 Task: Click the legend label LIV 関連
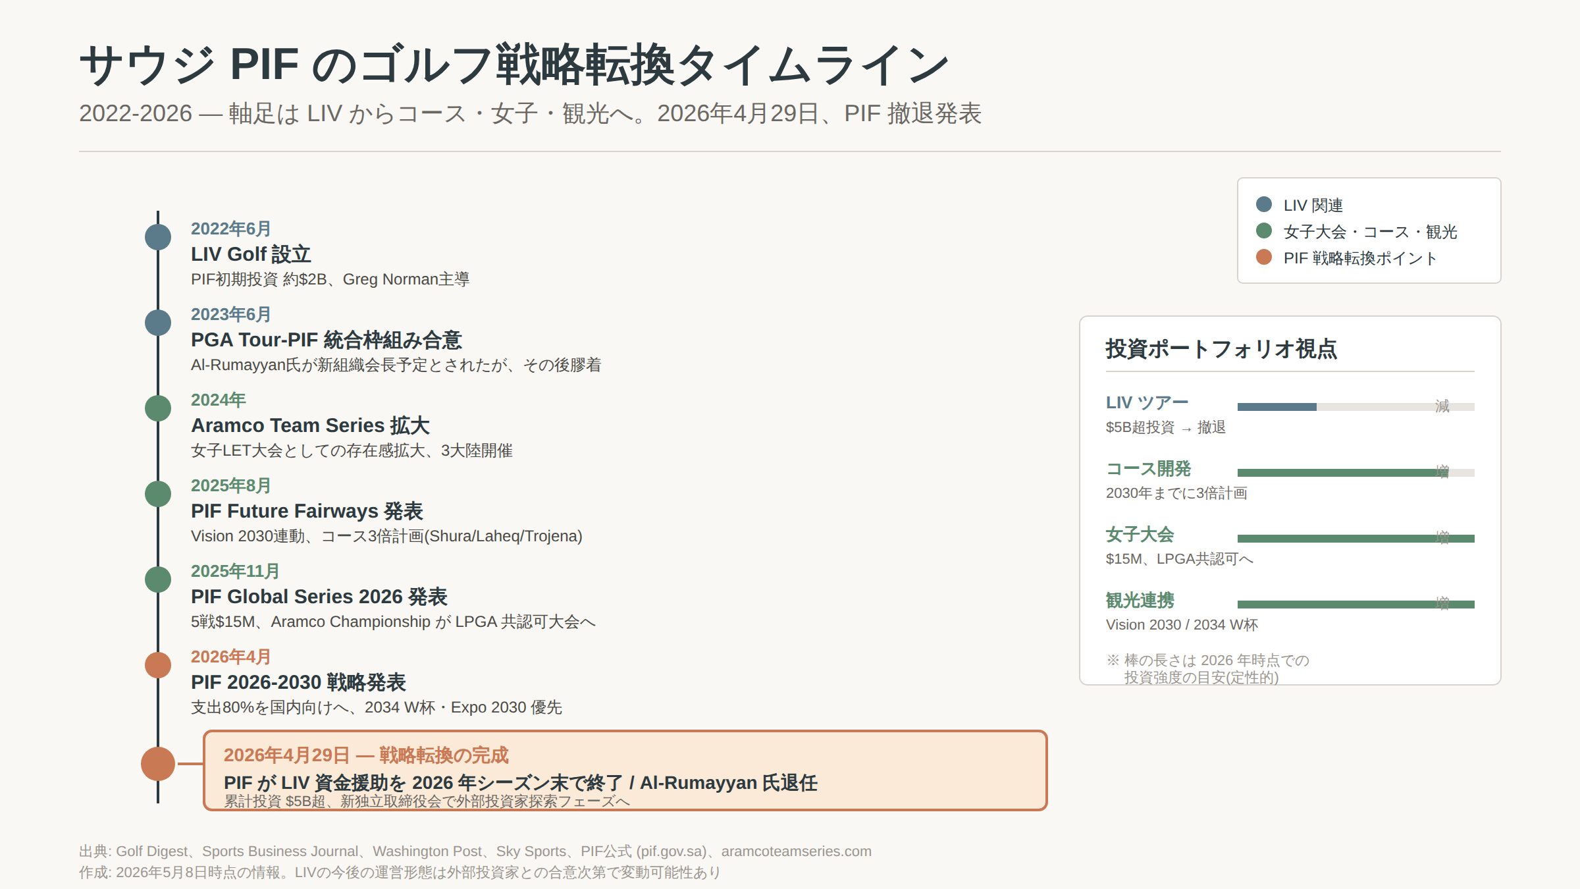coord(1313,205)
